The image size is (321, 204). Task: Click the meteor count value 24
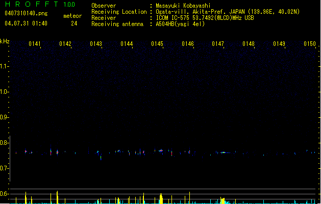[74, 23]
